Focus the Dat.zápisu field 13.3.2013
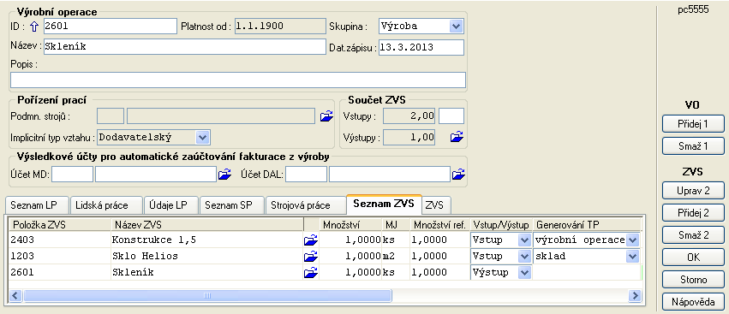 (421, 47)
